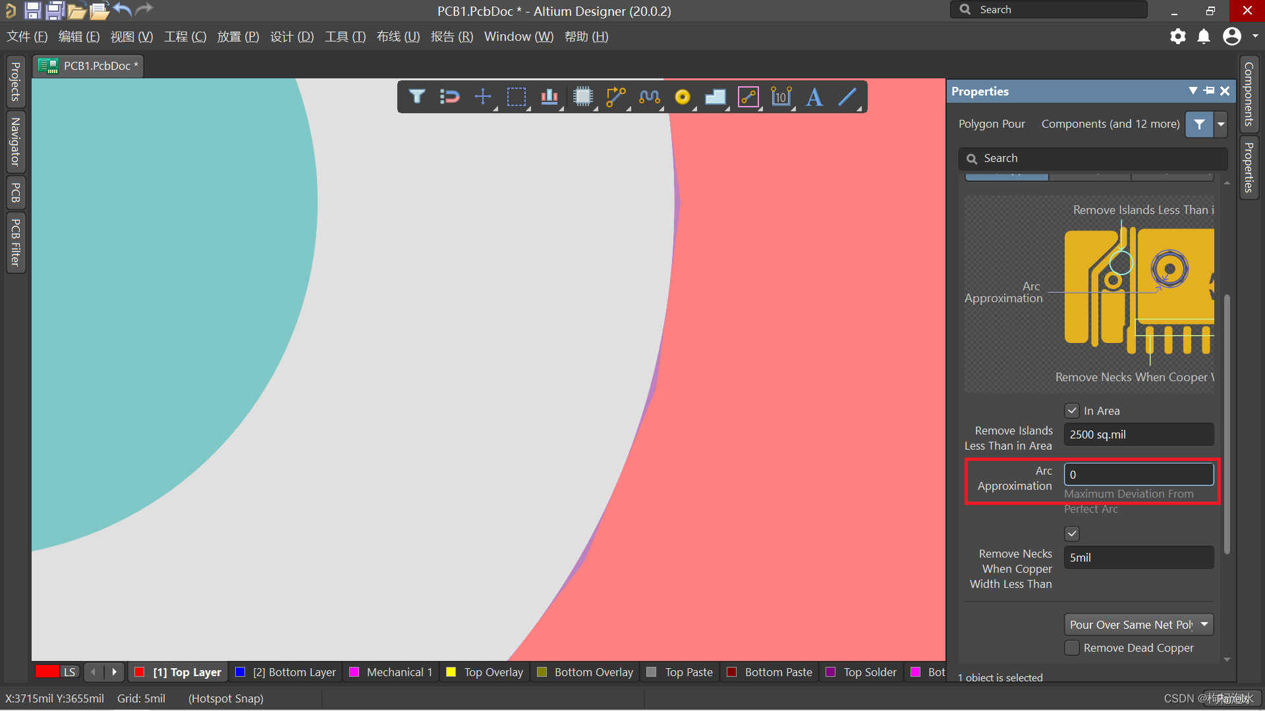
Task: Select the Interactive Routing tool
Action: coord(615,97)
